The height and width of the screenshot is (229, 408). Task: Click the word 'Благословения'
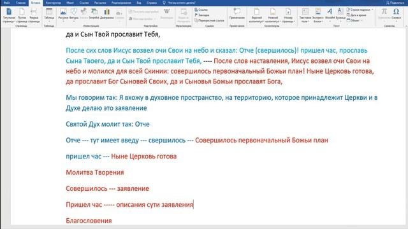(x=89, y=221)
